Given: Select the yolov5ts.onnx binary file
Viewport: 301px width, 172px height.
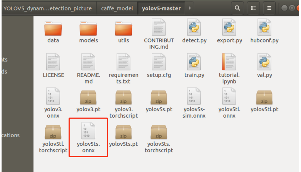Looking at the screenshot, I should pos(88,131).
